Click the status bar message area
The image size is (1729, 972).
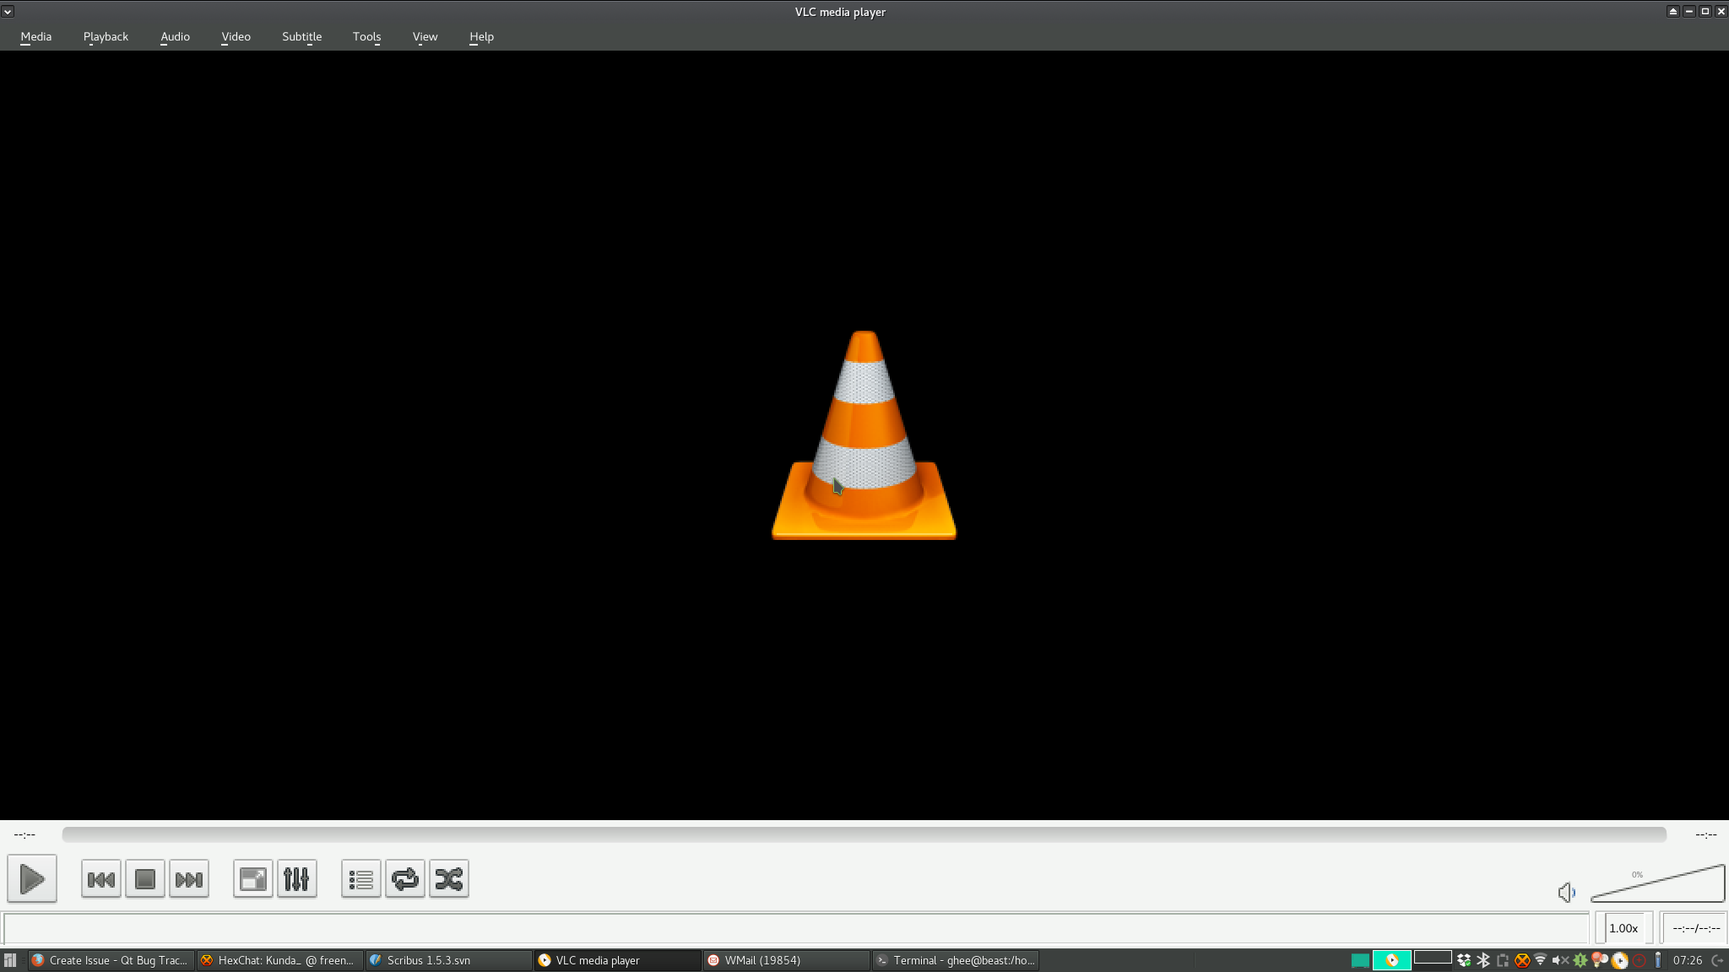[x=795, y=928]
